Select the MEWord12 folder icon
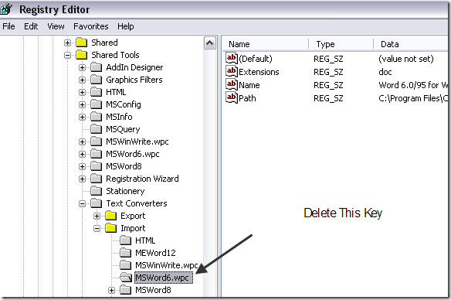Viewport: 451px width, 300px height. tap(125, 253)
